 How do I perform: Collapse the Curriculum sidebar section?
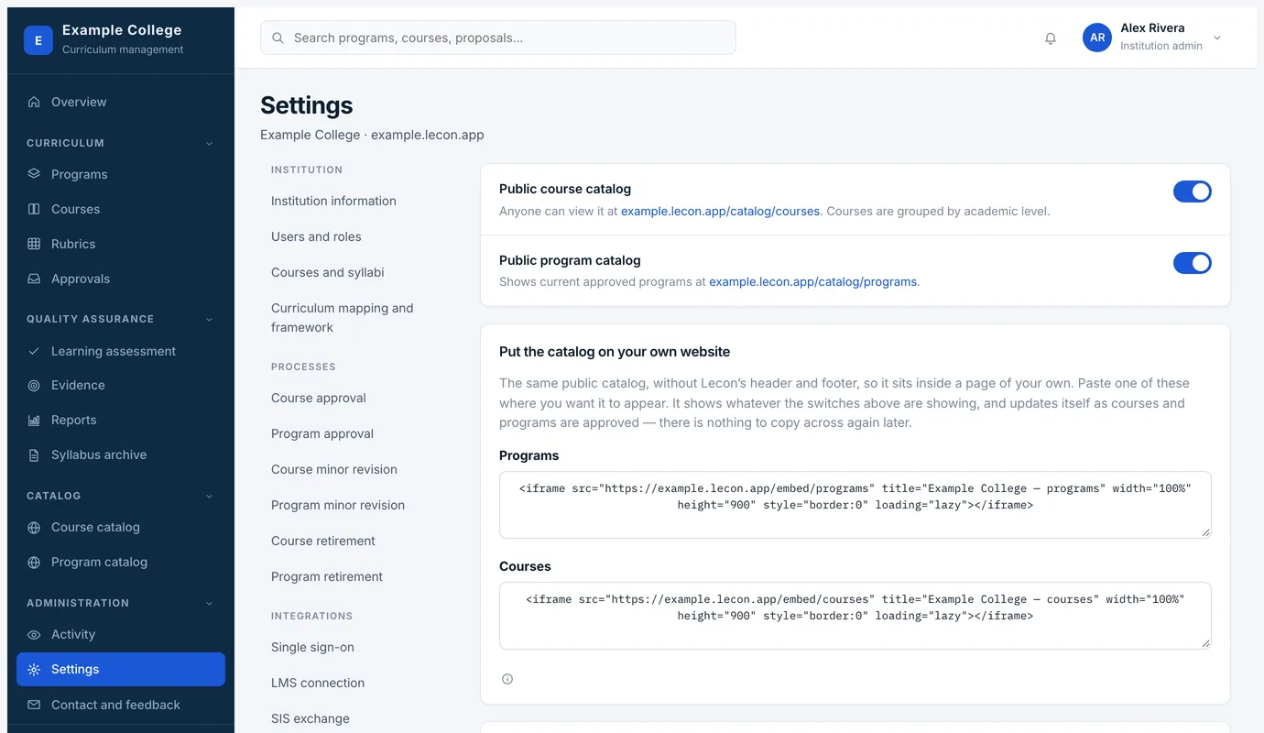(209, 144)
